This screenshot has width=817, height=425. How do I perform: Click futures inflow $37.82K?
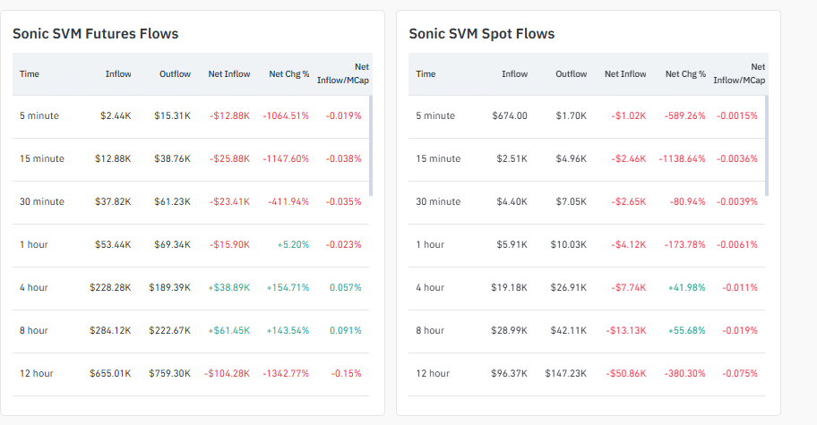point(113,201)
